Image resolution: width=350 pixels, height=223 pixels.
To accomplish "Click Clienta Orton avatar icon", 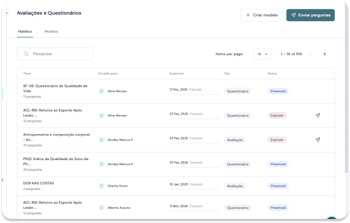I will click(x=101, y=186).
